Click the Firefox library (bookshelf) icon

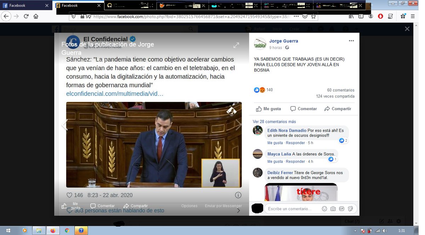(x=351, y=16)
